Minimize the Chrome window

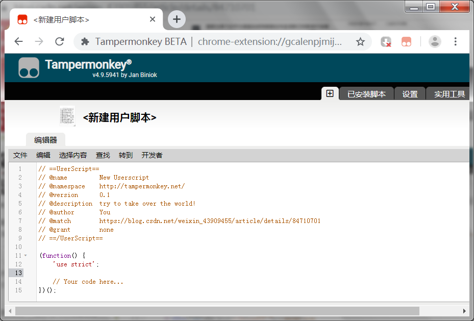[x=414, y=7]
